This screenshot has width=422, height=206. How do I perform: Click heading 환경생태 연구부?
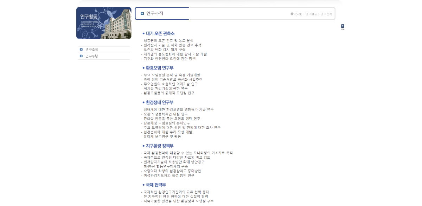159,102
